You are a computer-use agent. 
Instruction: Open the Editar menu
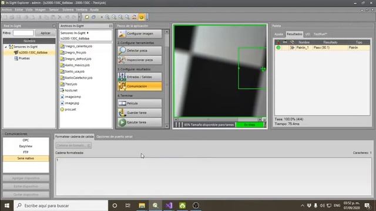[x=19, y=10]
